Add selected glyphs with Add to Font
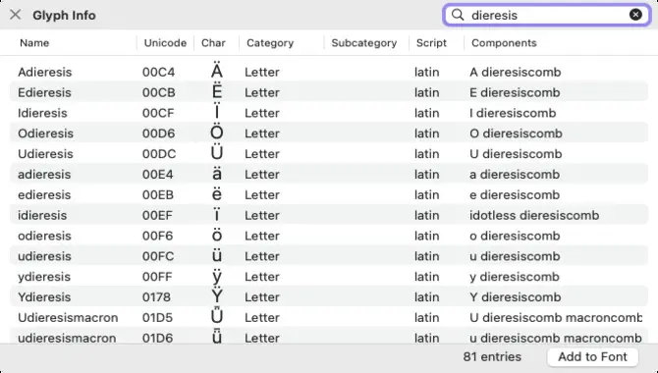658x373 pixels. coord(592,356)
